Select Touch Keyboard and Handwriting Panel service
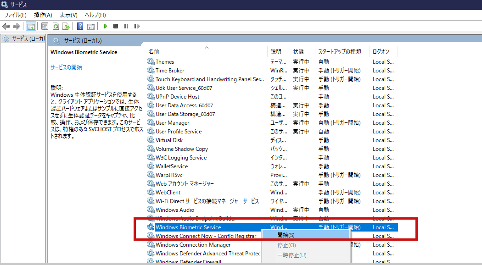482x265 pixels. 272,79
